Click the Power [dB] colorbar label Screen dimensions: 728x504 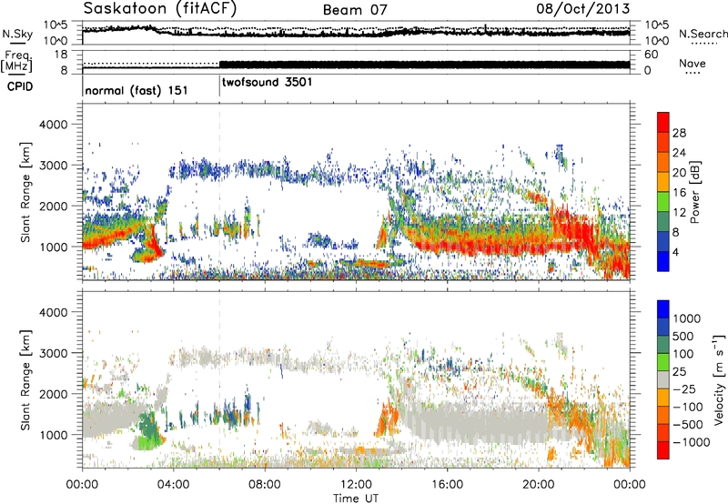tap(695, 192)
